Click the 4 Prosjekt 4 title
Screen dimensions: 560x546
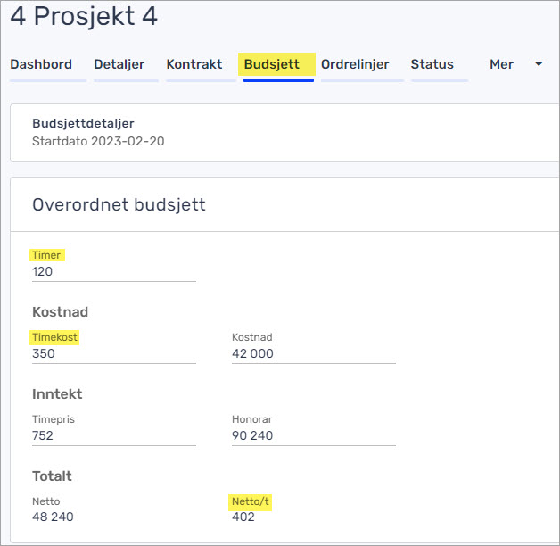[x=84, y=16]
